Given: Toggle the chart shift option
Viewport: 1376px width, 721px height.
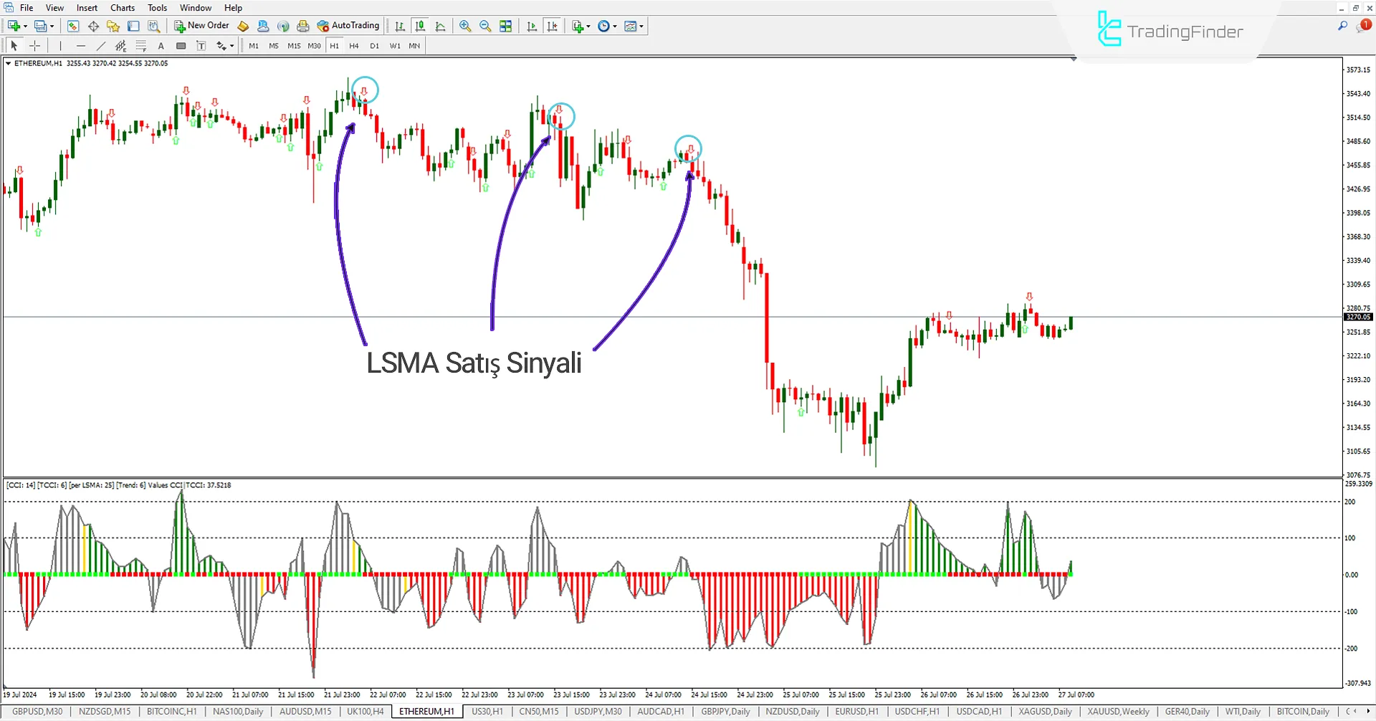Looking at the screenshot, I should tap(553, 26).
